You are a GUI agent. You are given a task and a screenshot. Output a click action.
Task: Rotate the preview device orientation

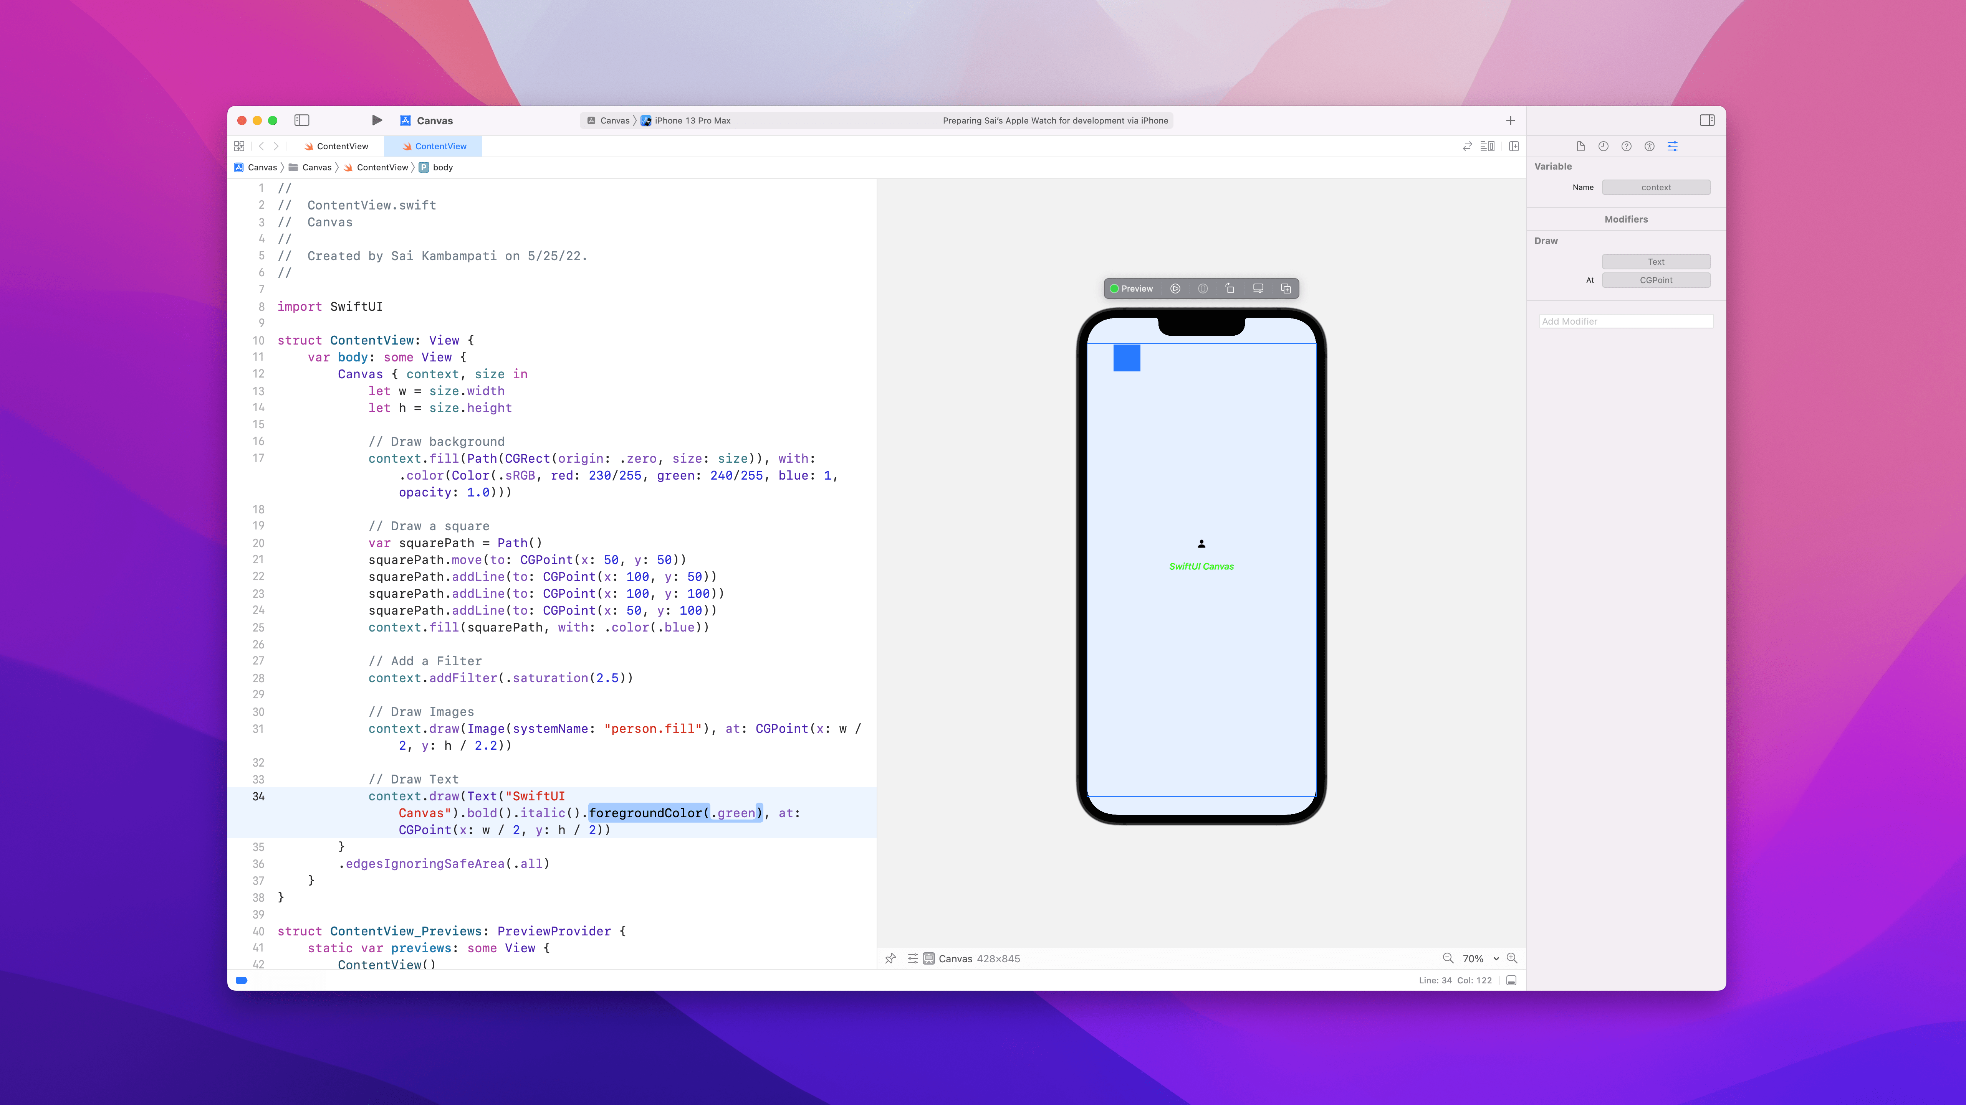click(1230, 288)
